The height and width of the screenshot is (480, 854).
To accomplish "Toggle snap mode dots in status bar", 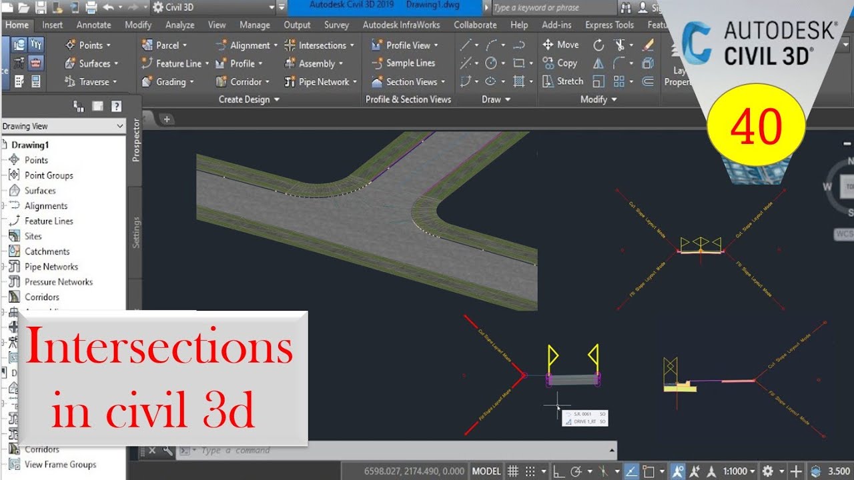I will click(x=530, y=471).
